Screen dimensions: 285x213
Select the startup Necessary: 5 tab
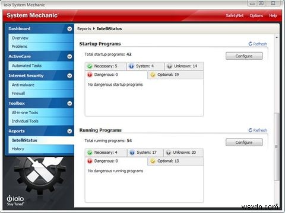click(x=106, y=66)
